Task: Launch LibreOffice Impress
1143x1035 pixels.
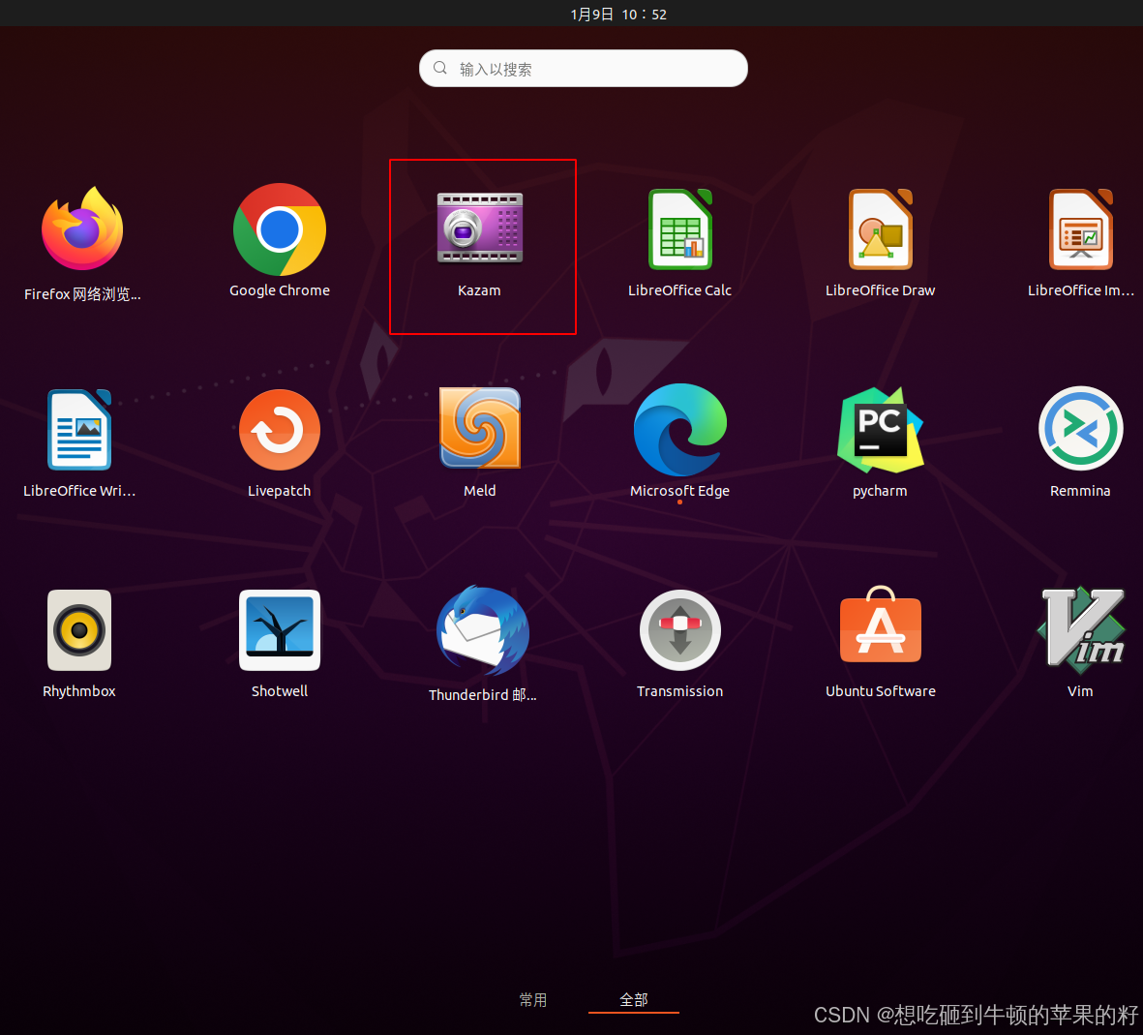Action: click(1080, 229)
